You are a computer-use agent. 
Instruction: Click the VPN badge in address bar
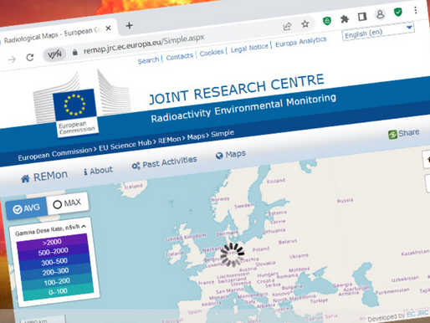click(x=54, y=54)
